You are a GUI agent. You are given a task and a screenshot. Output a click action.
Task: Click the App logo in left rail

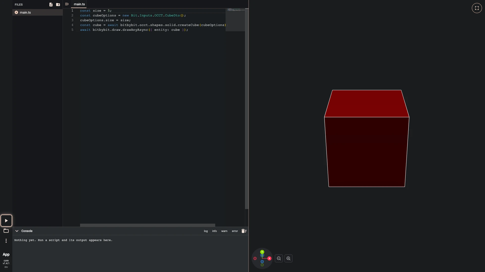6,254
